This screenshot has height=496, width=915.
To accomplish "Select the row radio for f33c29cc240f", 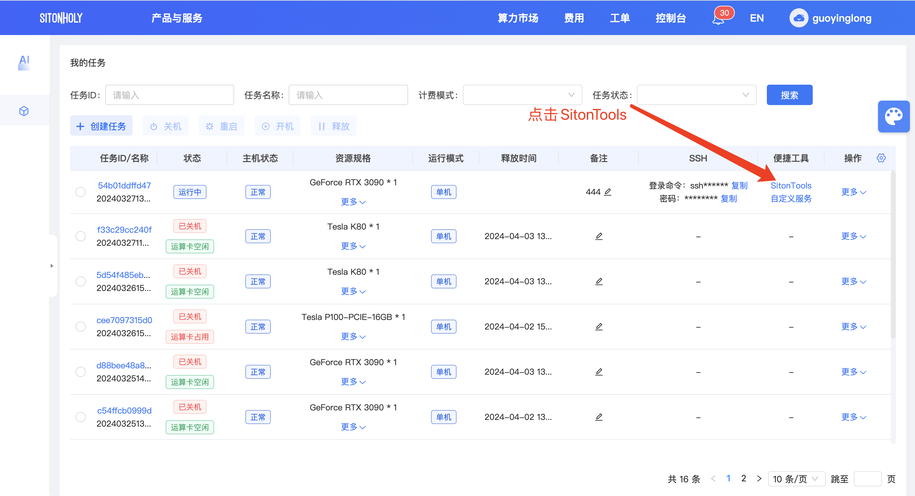I will pos(81,236).
